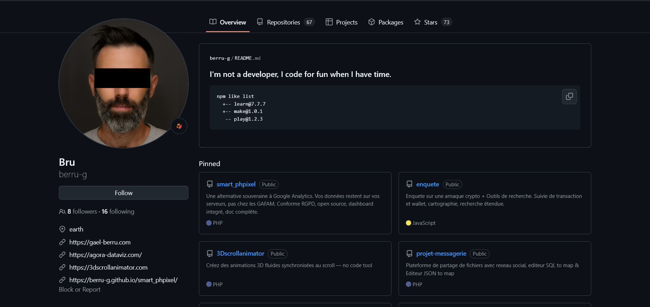Click the Public label next to enquete
650x307 pixels.
[452, 184]
